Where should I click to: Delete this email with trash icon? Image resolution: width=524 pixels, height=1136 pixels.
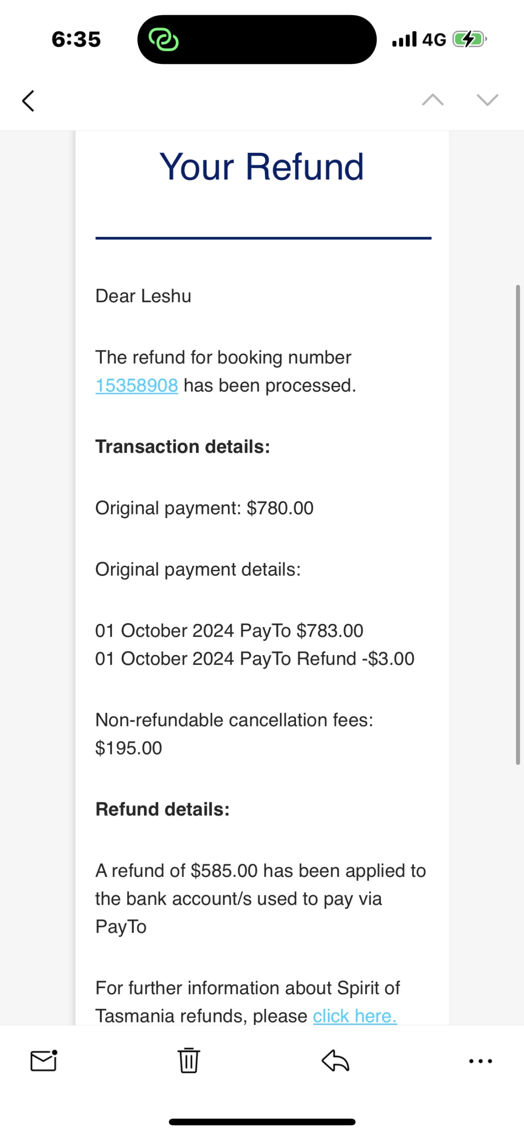pyautogui.click(x=189, y=1060)
